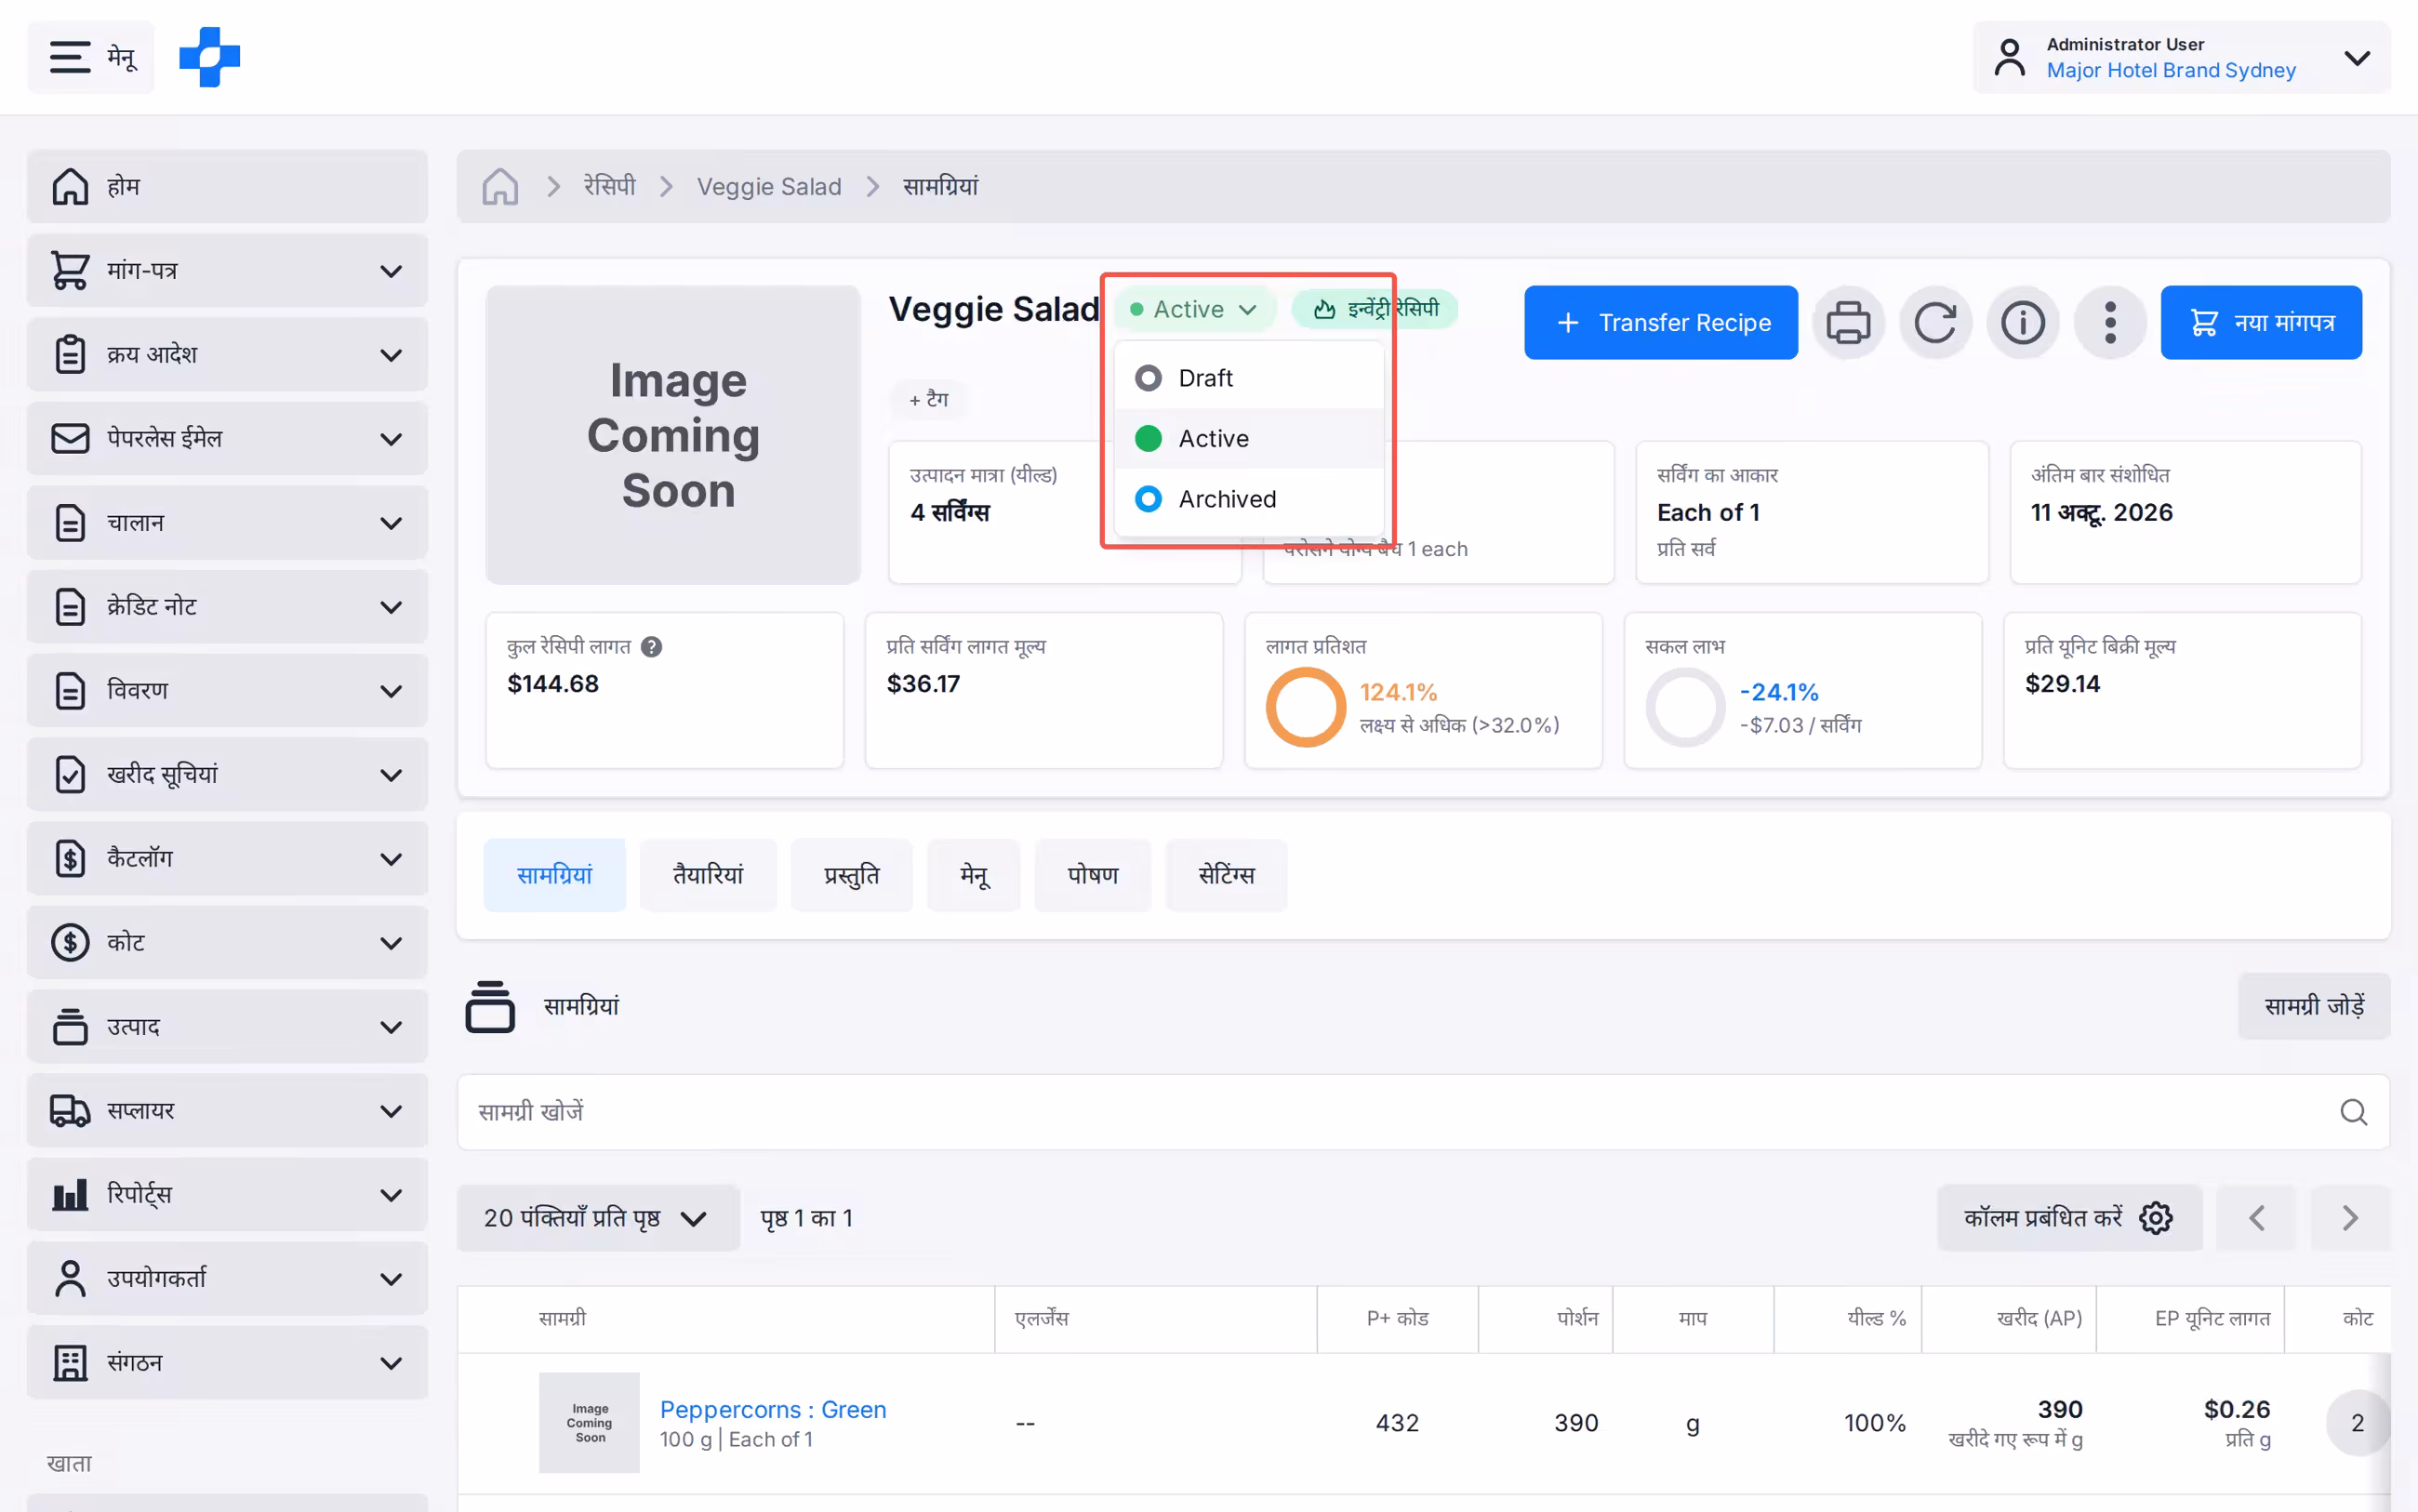Go to next page arrow
This screenshot has height=1512, width=2418.
[x=2350, y=1218]
